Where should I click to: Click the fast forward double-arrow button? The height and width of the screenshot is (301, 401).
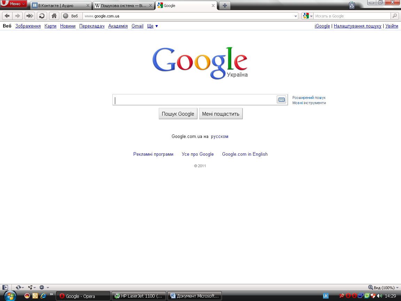tap(30, 16)
